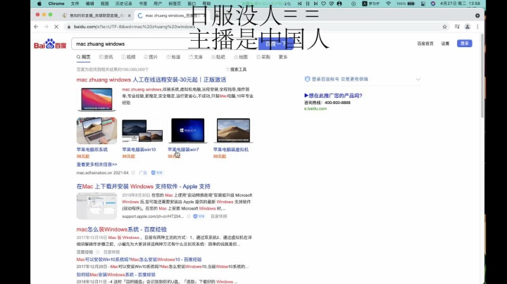Bookmark this page with star icon
507x284 pixels.
pos(444,27)
